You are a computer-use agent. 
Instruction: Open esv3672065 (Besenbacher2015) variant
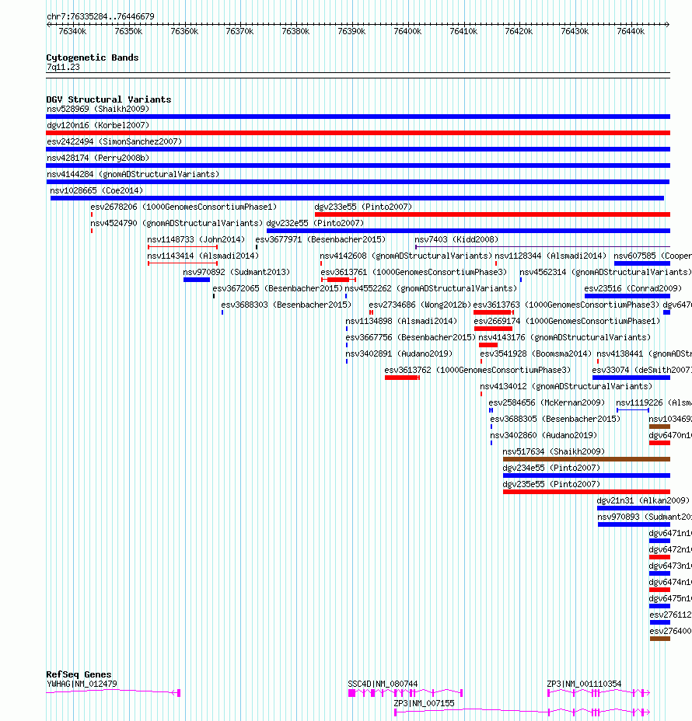point(278,288)
